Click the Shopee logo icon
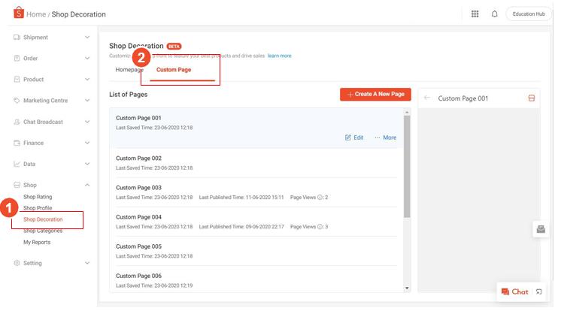 point(17,14)
